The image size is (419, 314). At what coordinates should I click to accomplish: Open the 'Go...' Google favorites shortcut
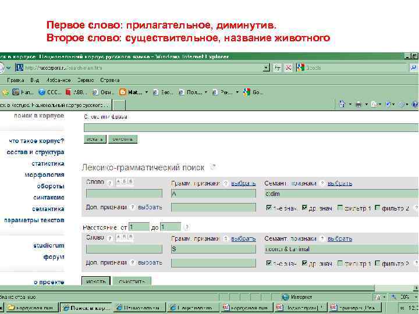pyautogui.click(x=253, y=92)
